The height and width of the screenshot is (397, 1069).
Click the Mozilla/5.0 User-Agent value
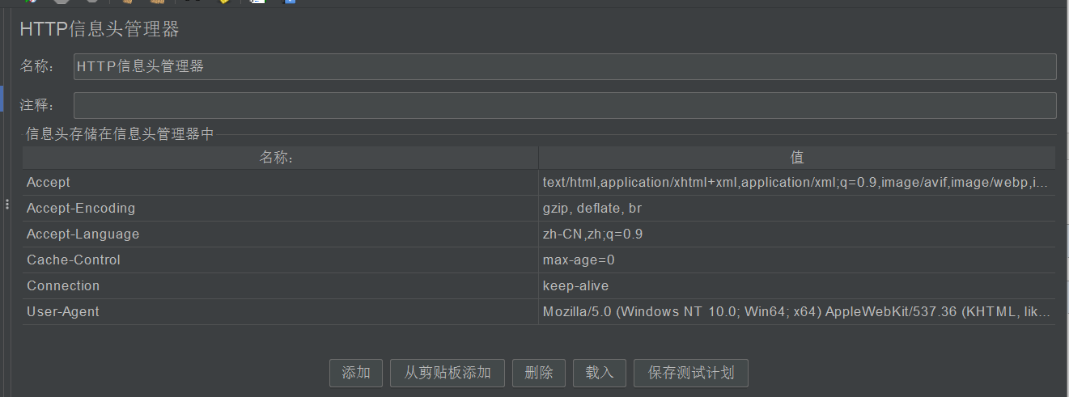point(796,312)
